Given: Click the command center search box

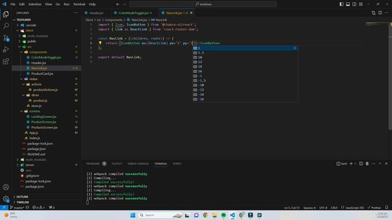Looking at the screenshot, I should 203,4.
